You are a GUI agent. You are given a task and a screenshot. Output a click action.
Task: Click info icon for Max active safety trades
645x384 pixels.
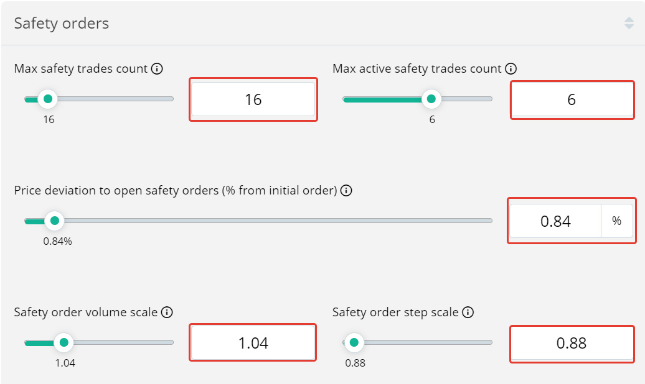[x=511, y=69]
